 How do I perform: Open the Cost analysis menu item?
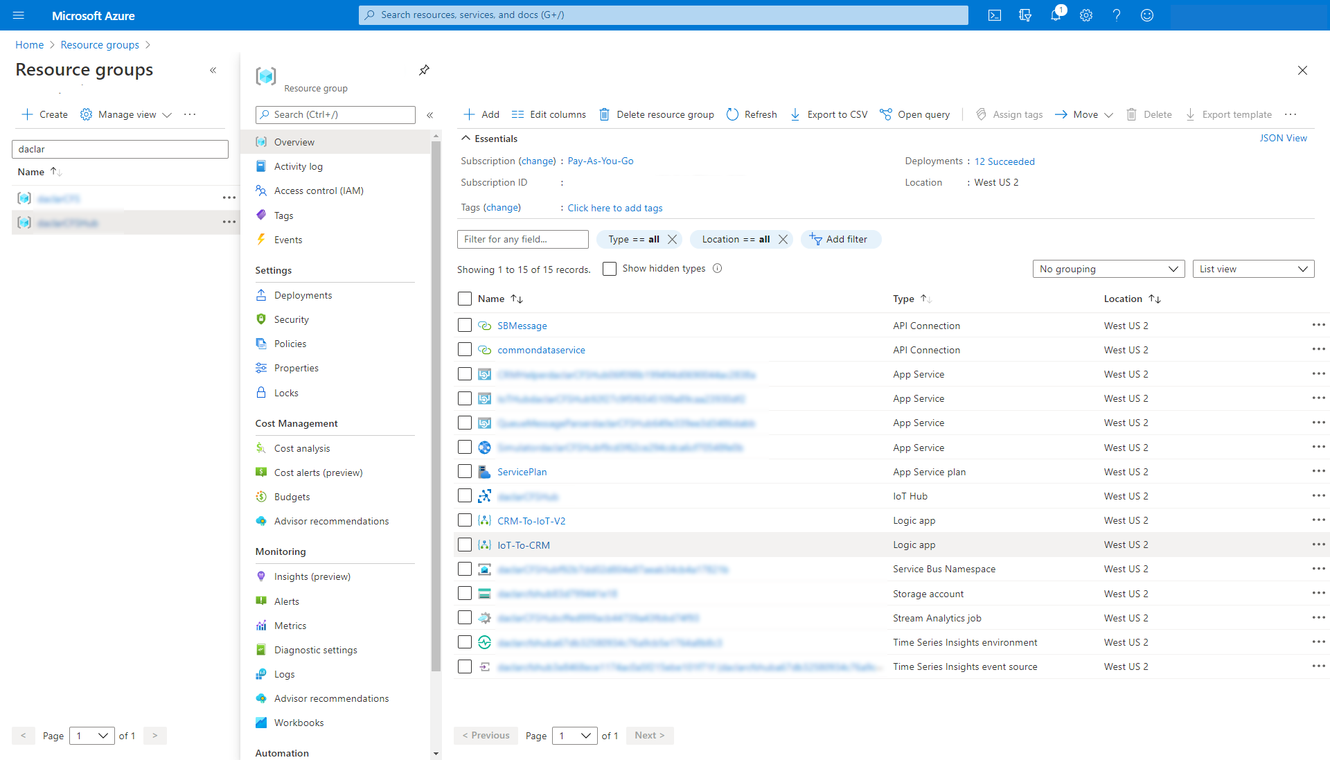pos(301,448)
